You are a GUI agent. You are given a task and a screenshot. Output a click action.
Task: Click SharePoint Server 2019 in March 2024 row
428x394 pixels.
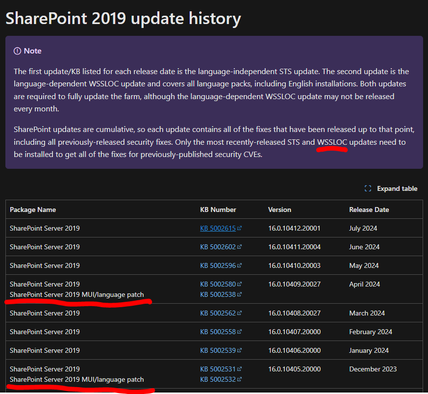(45, 313)
